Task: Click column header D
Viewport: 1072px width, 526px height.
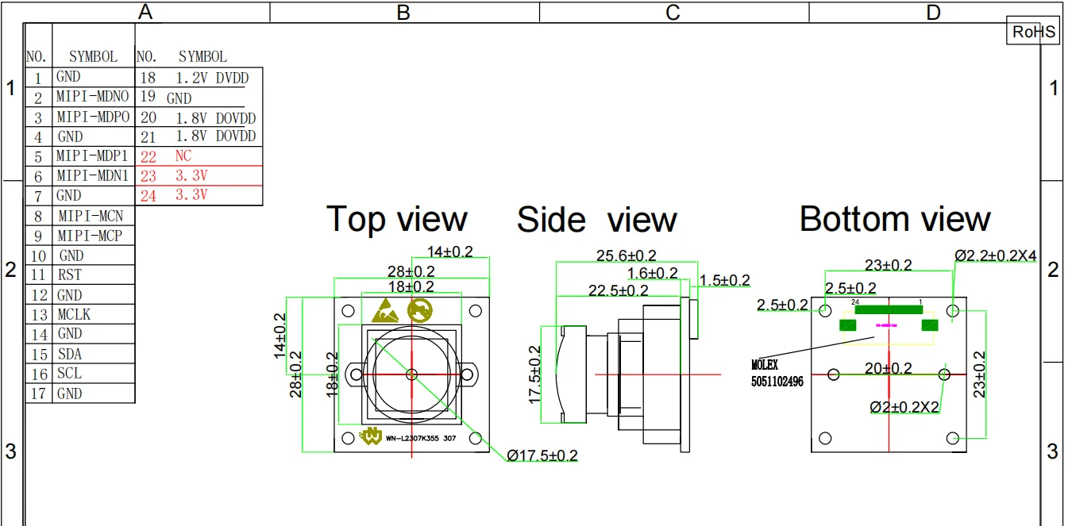Action: (x=934, y=12)
